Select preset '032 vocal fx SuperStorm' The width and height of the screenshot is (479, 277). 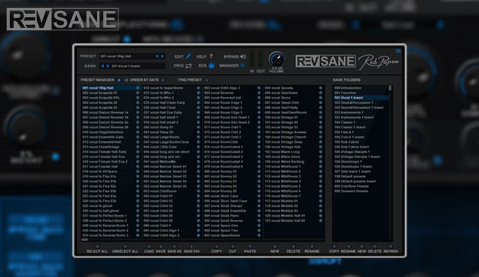coord(169,88)
